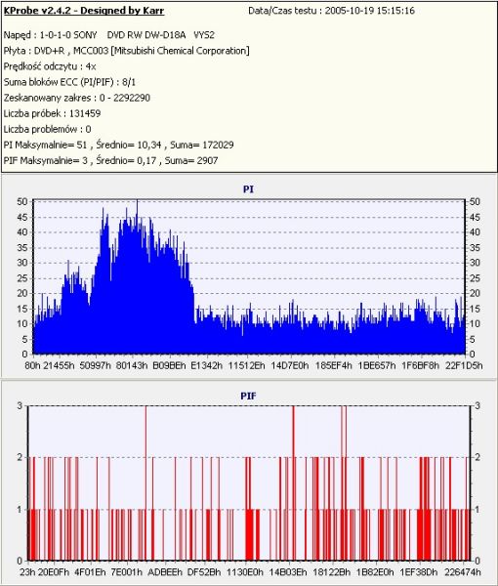Select the PIF Maksymalnie statistics line

111,161
